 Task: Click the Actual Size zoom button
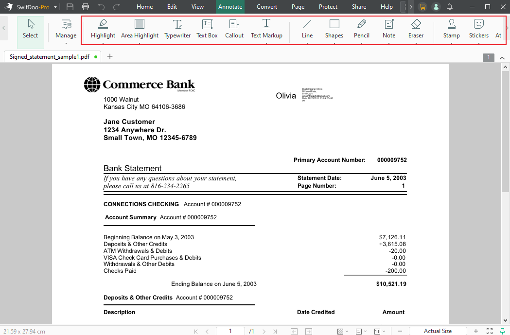[437, 331]
